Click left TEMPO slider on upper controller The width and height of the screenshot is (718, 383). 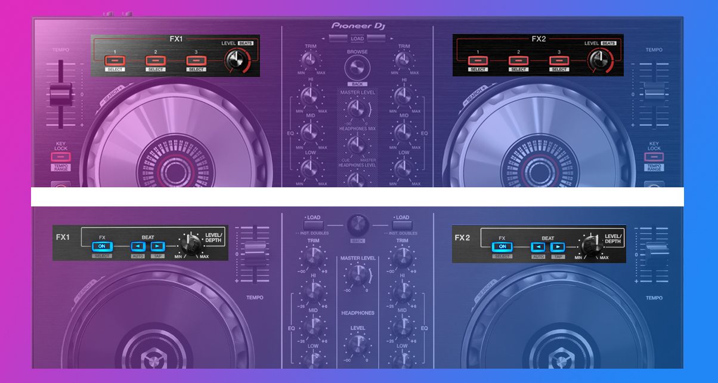61,94
